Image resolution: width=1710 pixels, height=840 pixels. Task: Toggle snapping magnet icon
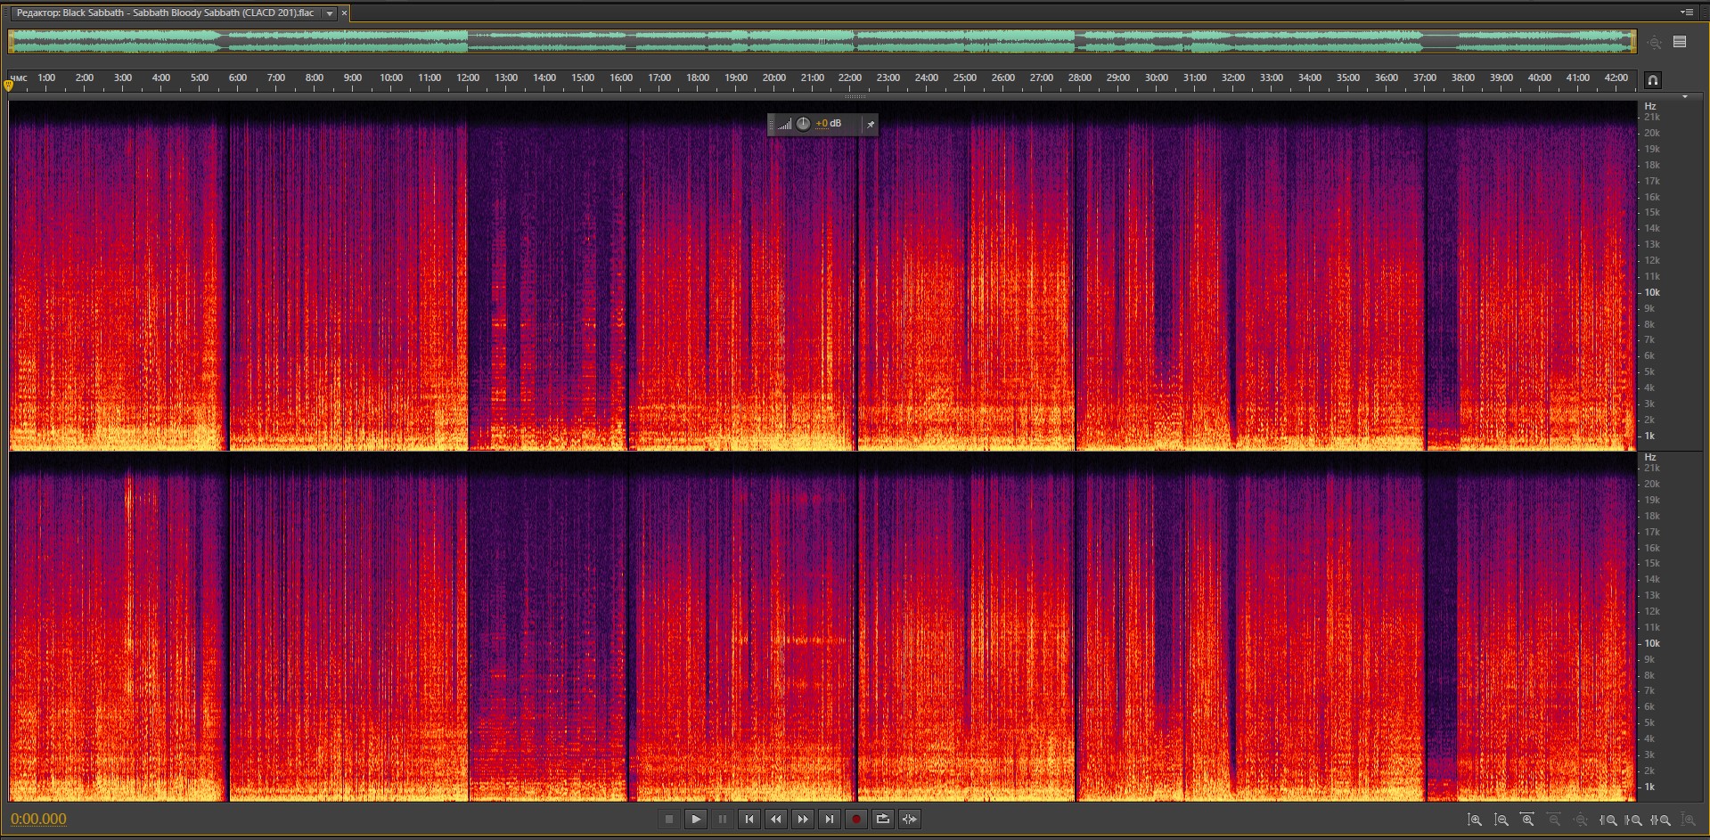(x=1652, y=80)
